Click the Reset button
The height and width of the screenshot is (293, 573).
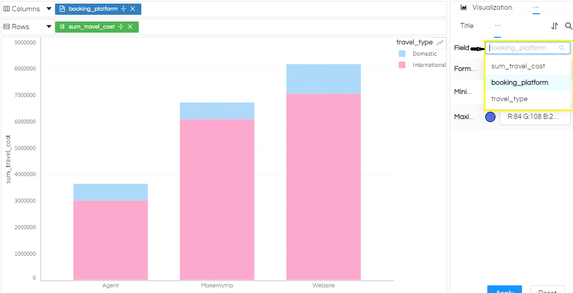click(x=547, y=289)
